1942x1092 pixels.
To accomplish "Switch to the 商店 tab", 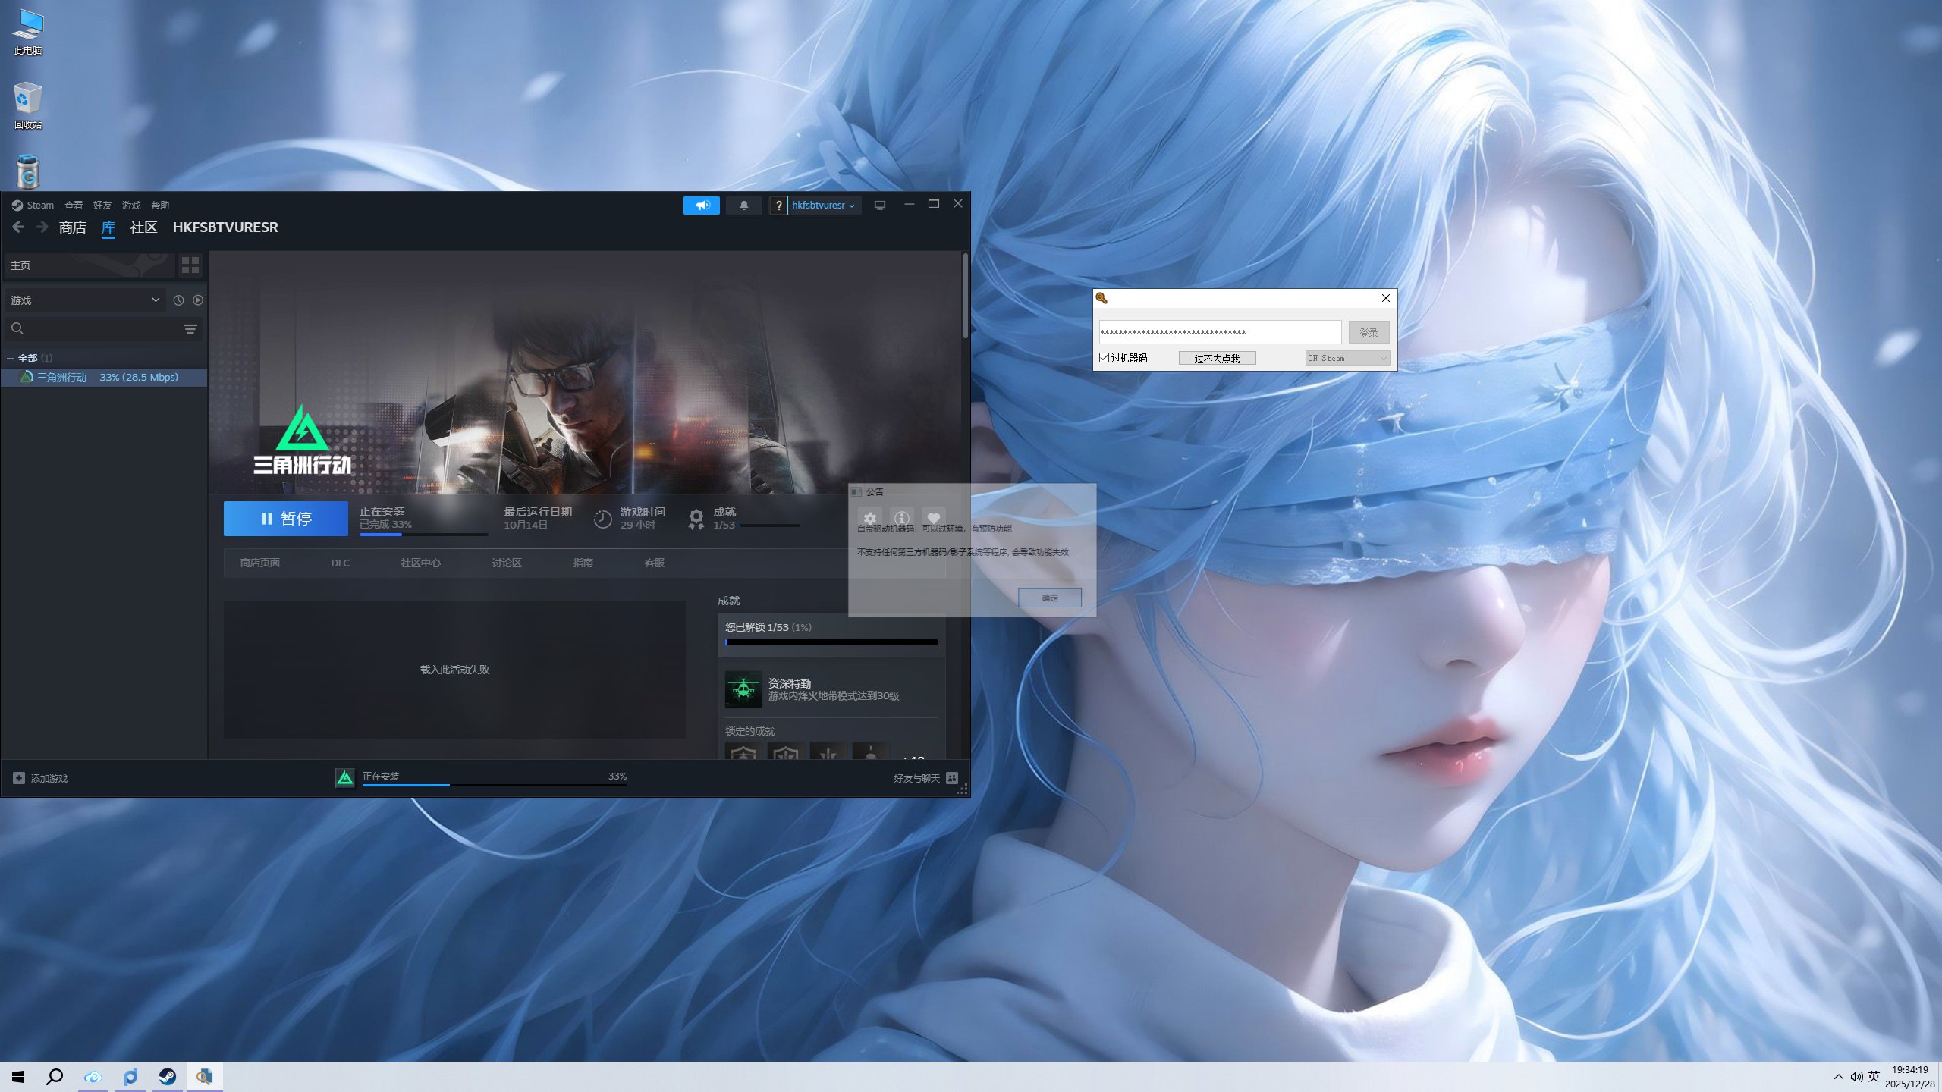I will click(x=72, y=227).
